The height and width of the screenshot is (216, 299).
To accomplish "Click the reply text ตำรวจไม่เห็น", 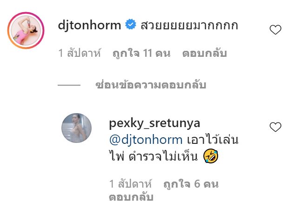I will click(x=163, y=156).
